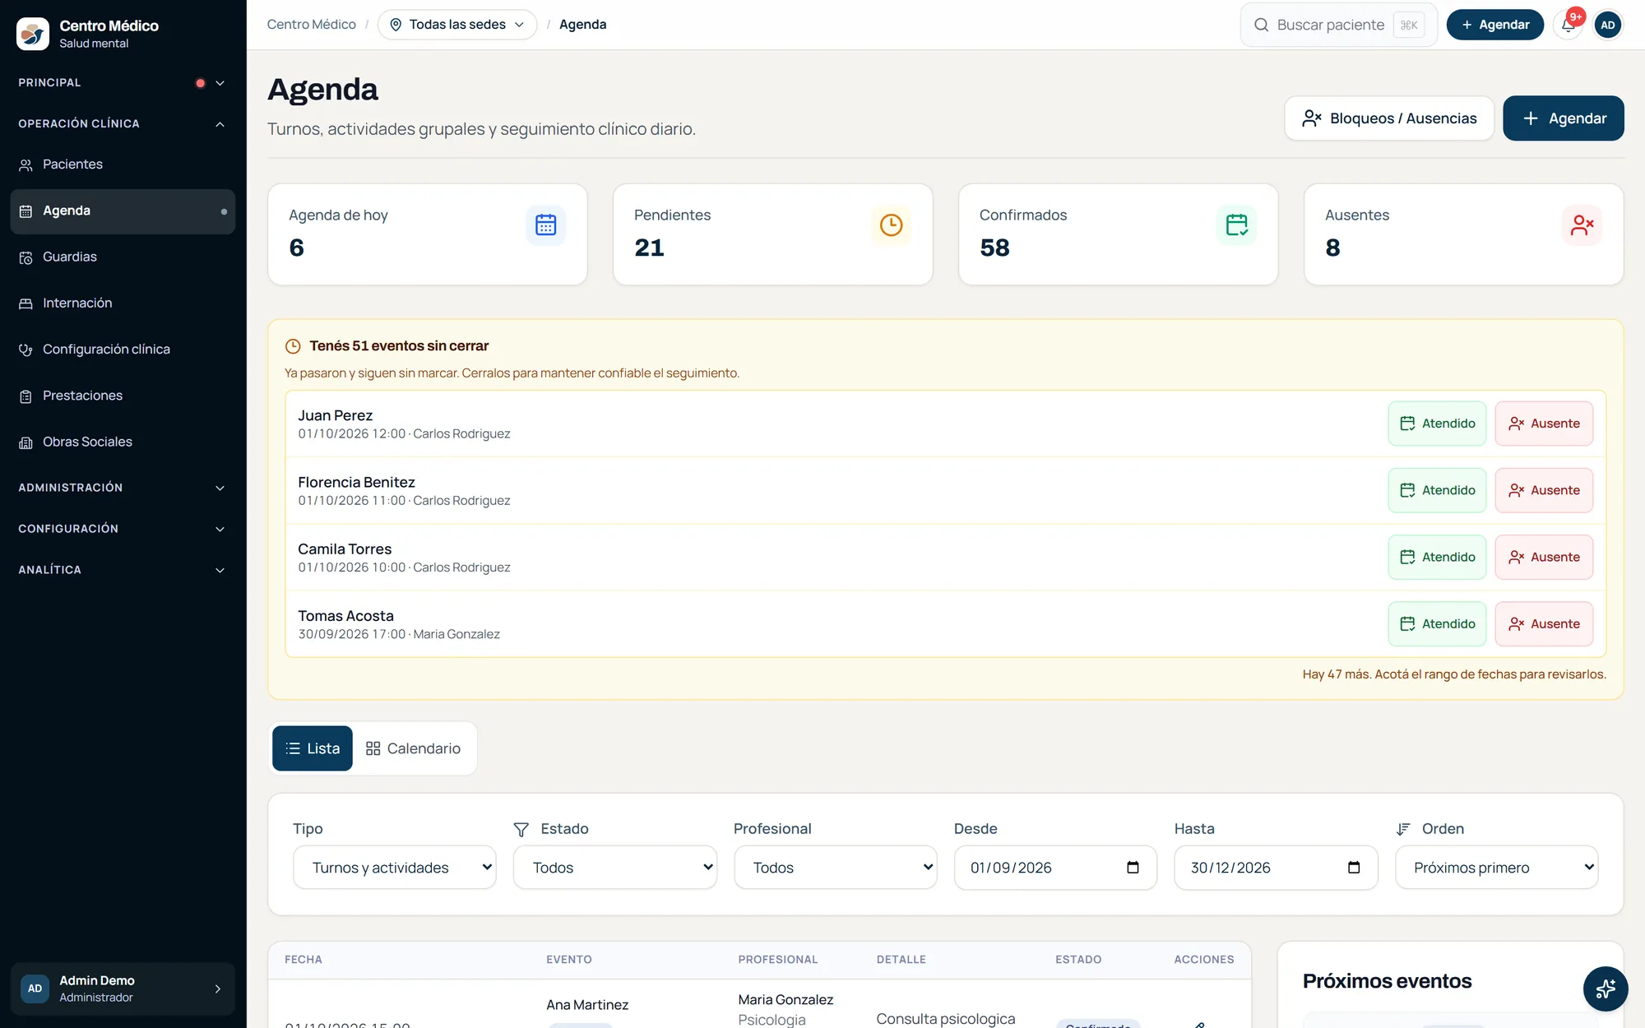Switch to the Calendario view tab
The width and height of the screenshot is (1645, 1028).
(413, 748)
